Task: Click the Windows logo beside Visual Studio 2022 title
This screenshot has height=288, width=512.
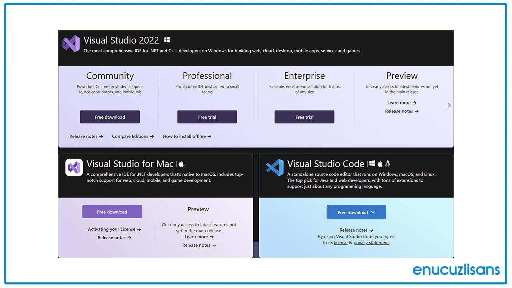Action: pos(166,39)
